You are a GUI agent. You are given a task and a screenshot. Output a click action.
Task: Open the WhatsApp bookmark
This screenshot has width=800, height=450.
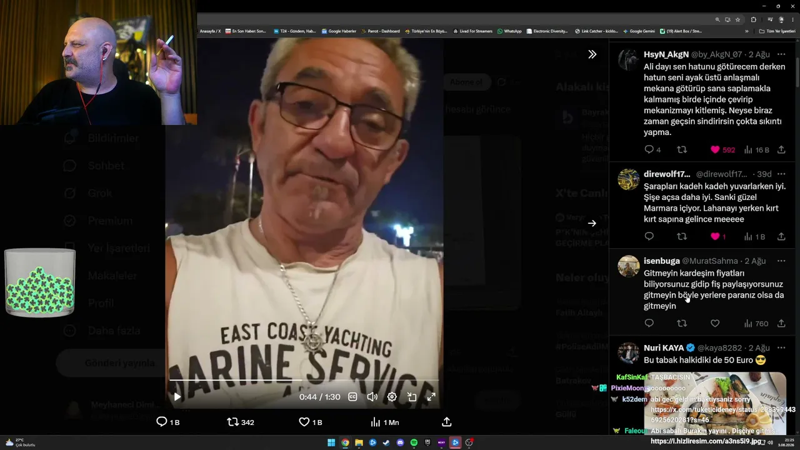(509, 31)
